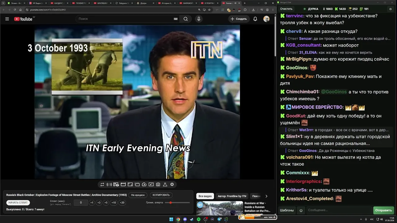Open the Windows Start menu
The height and width of the screenshot is (223, 397).
[171, 220]
